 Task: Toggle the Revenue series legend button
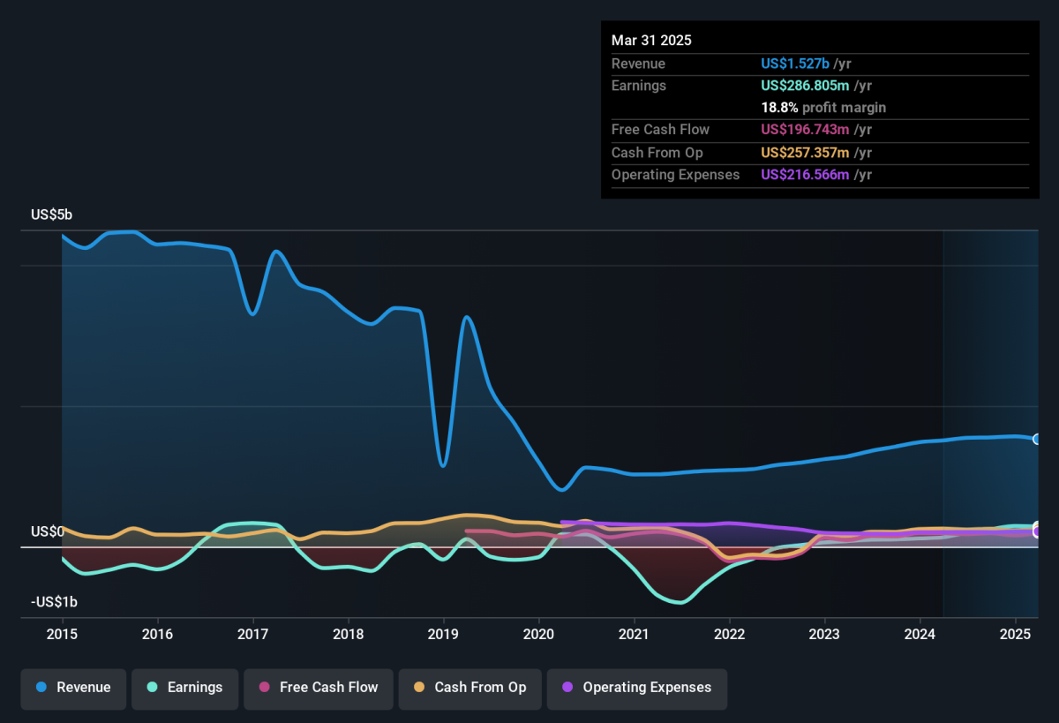point(74,689)
